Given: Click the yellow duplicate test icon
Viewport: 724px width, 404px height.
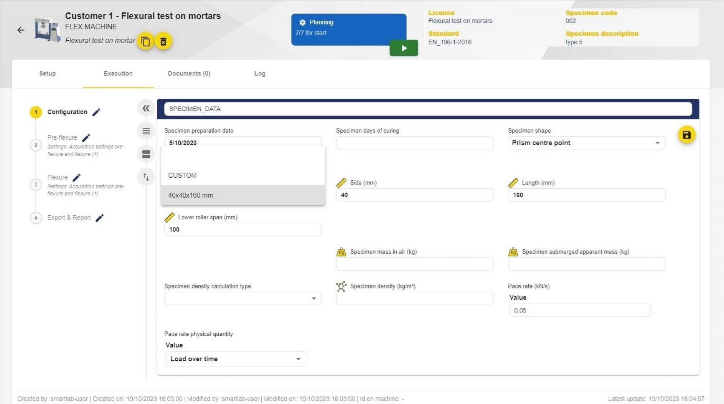Looking at the screenshot, I should click(x=145, y=41).
